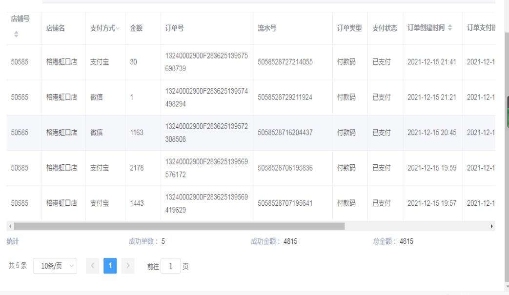The image size is (509, 295).
Task: Select the row with amount 1163
Action: [x=137, y=133]
